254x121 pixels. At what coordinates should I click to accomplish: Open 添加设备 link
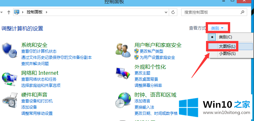tap(29, 107)
